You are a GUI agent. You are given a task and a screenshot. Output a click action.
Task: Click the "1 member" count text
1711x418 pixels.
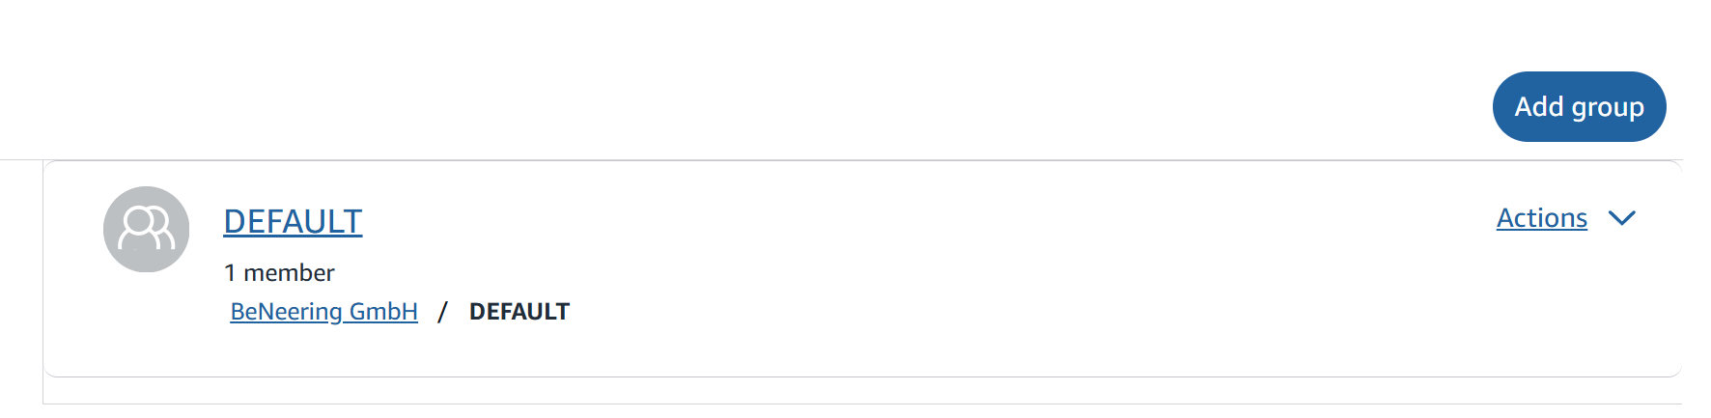[279, 273]
